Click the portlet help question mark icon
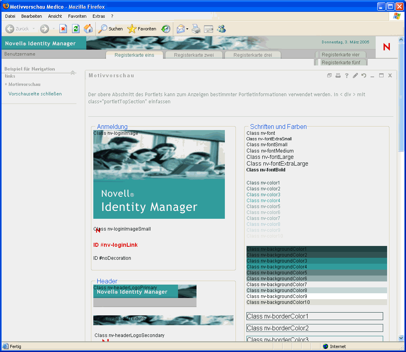This screenshot has height=352, width=406. (347, 76)
